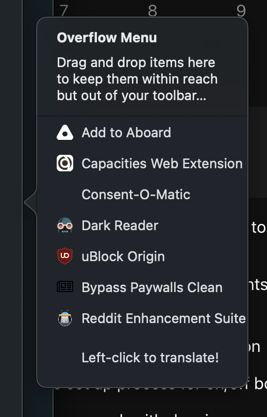The height and width of the screenshot is (417, 267).
Task: Click the Add to Aboard triangle icon
Action: click(x=65, y=133)
